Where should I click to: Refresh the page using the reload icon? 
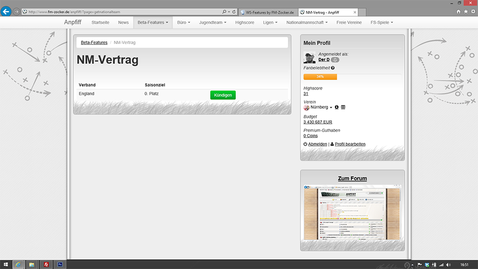[x=234, y=12]
